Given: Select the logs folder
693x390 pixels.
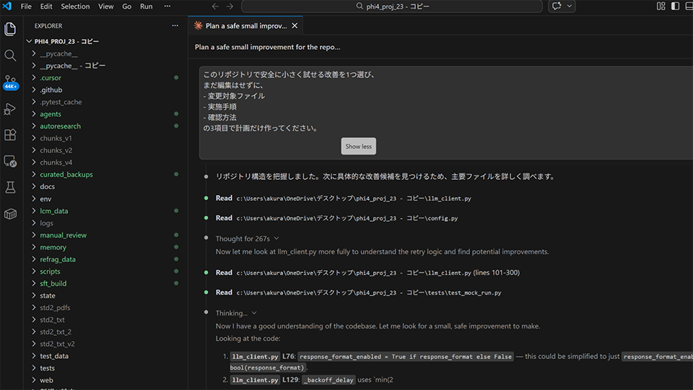Looking at the screenshot, I should click(46, 223).
